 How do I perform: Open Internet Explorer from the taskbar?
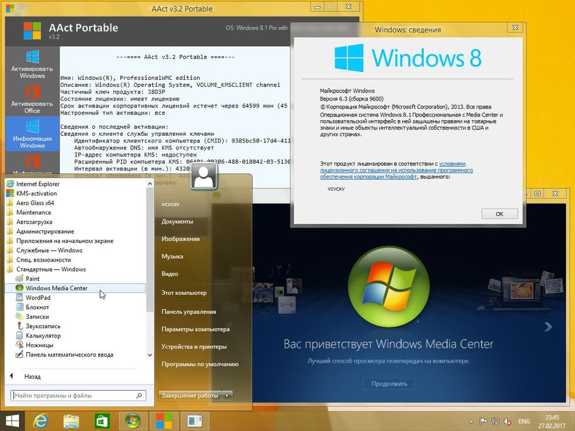[x=40, y=421]
